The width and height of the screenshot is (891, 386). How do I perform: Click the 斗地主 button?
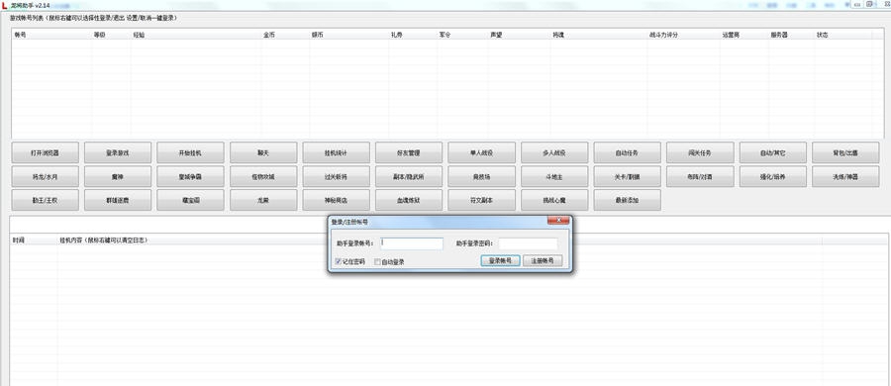click(554, 177)
